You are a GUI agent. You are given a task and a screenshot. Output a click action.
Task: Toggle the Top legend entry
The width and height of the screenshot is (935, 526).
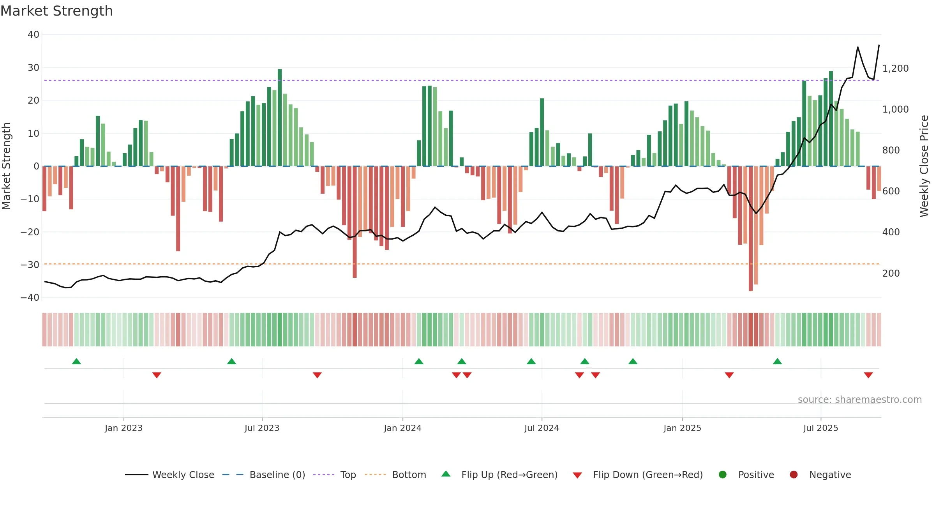(335, 475)
